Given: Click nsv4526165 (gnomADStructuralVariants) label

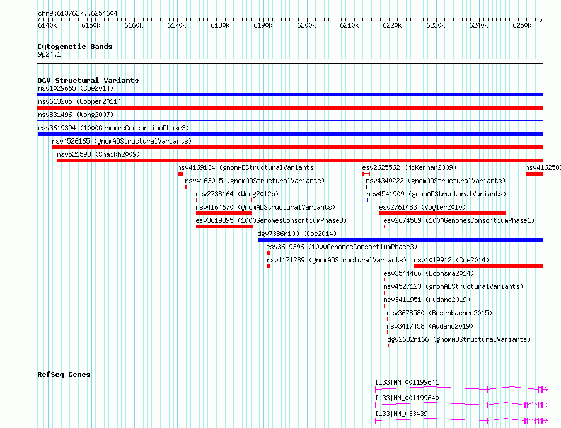Looking at the screenshot, I should [x=122, y=141].
